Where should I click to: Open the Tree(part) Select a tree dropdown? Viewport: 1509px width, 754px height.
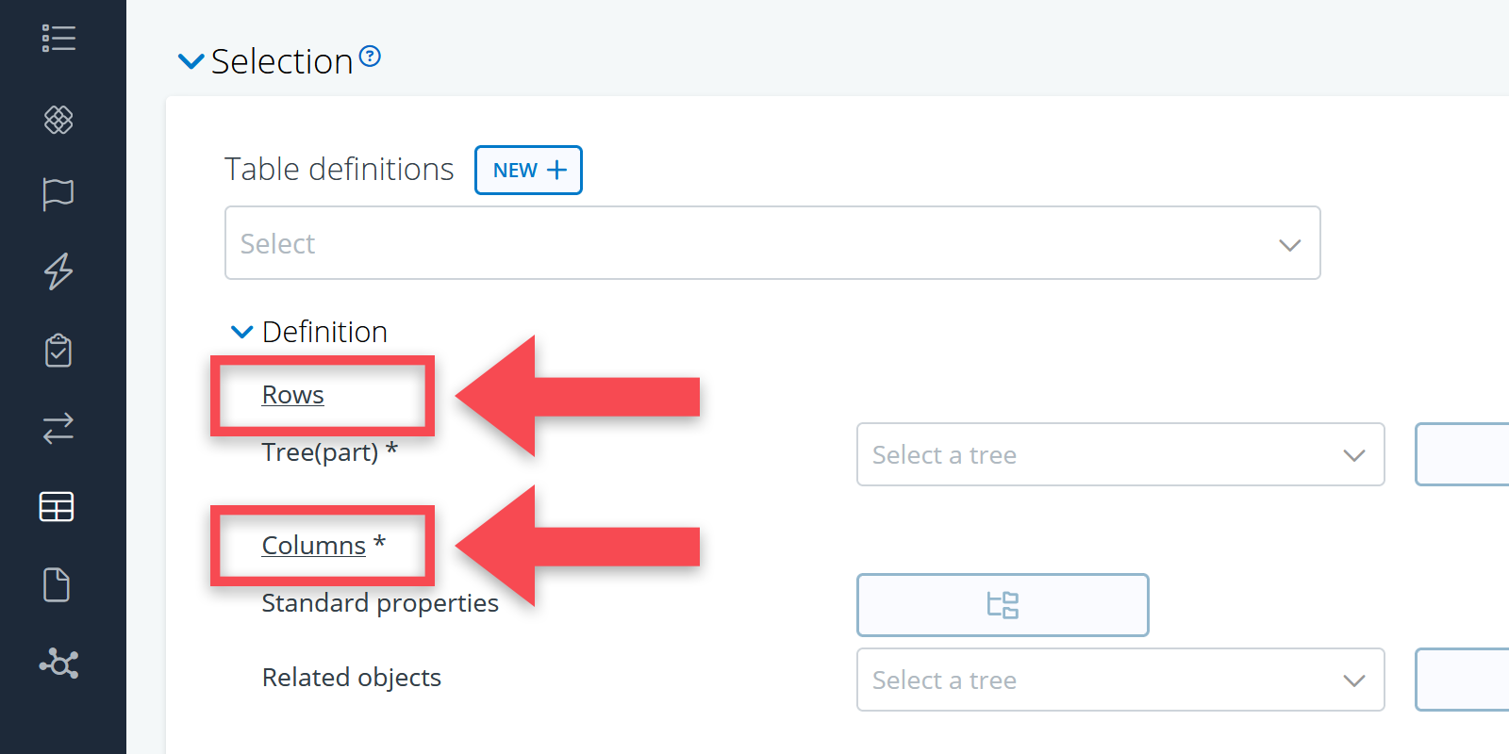click(1119, 455)
